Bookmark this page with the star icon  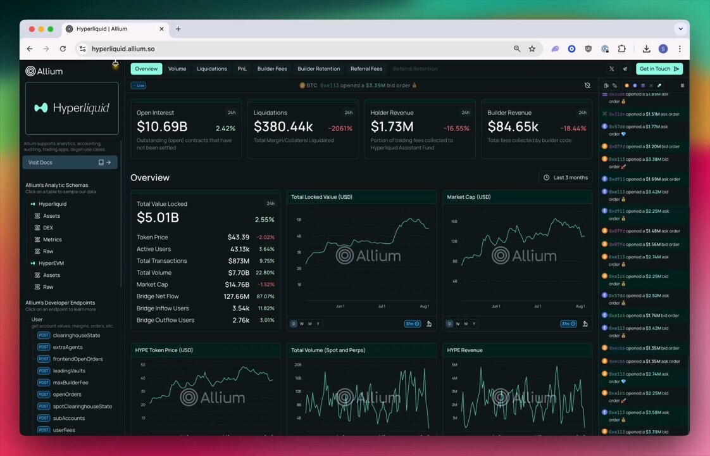(532, 49)
